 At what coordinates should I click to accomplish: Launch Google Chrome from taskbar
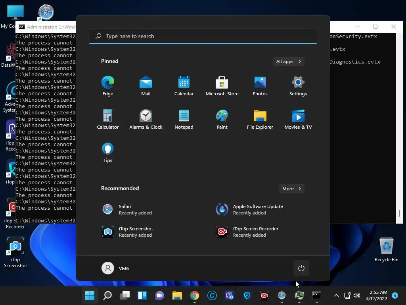pos(194,295)
